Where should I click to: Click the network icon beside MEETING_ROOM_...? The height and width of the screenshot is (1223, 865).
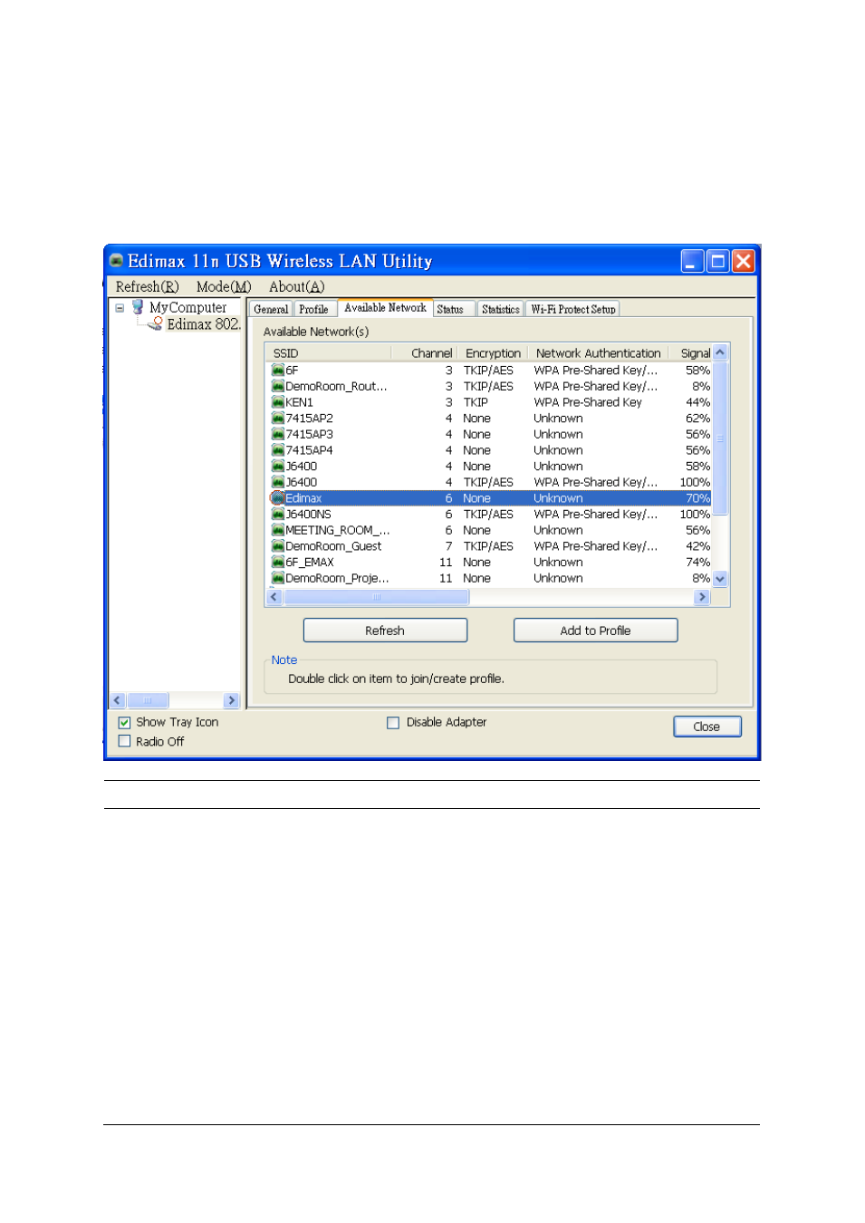(278, 531)
